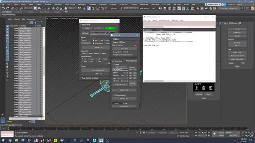Click the EXPORT IDE button
This screenshot has height=143, width=255.
click(124, 90)
